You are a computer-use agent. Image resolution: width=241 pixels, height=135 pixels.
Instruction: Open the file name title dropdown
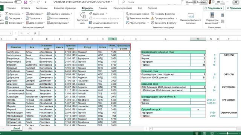(x=112, y=2)
